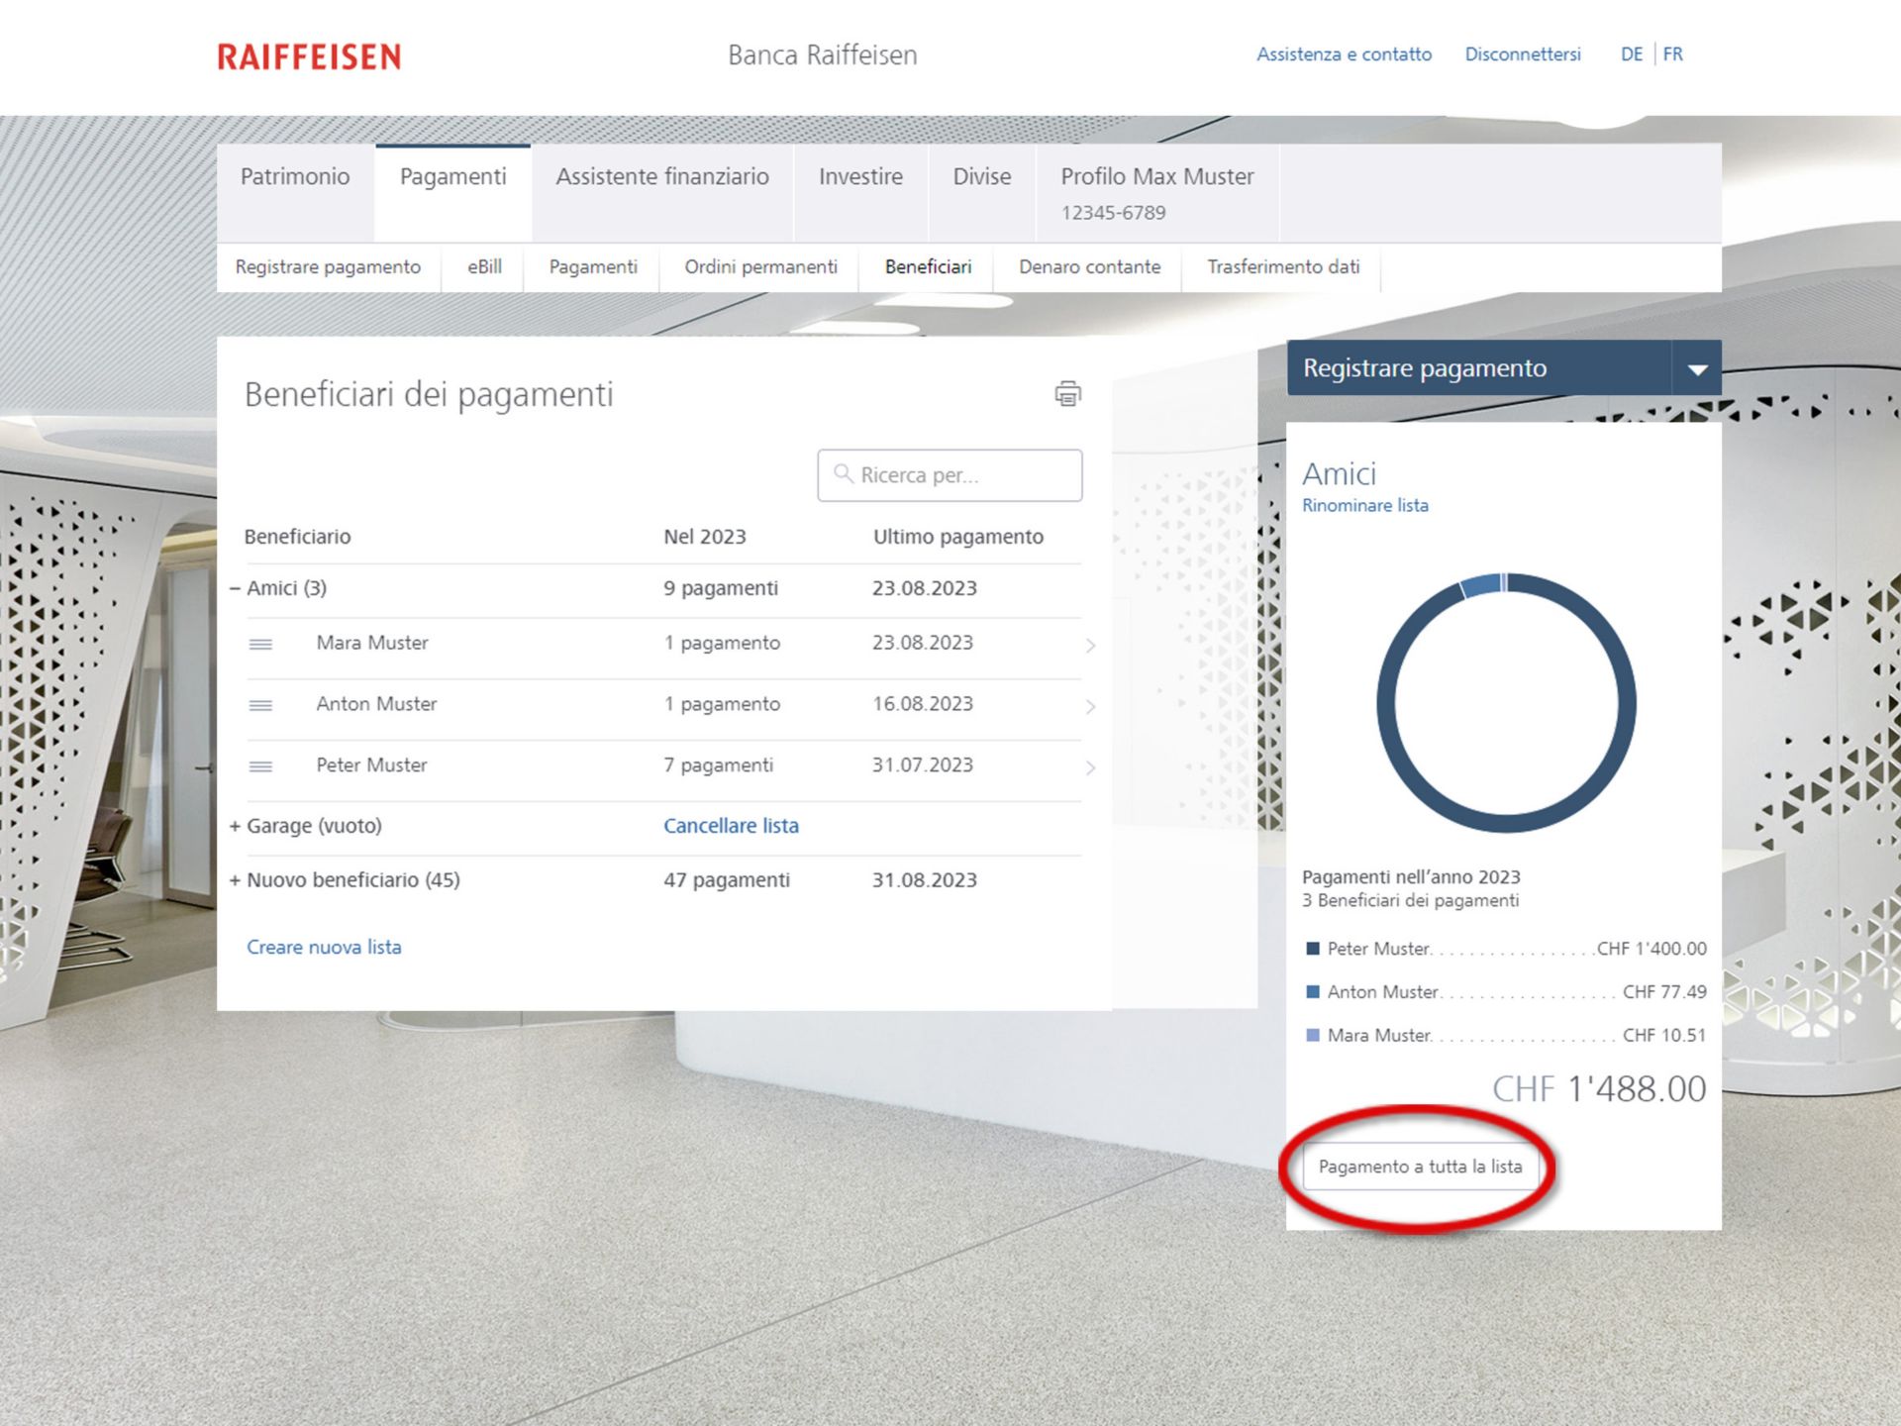The height and width of the screenshot is (1426, 1901).
Task: Open Mara Muster details via the chevron arrow
Action: tap(1091, 646)
